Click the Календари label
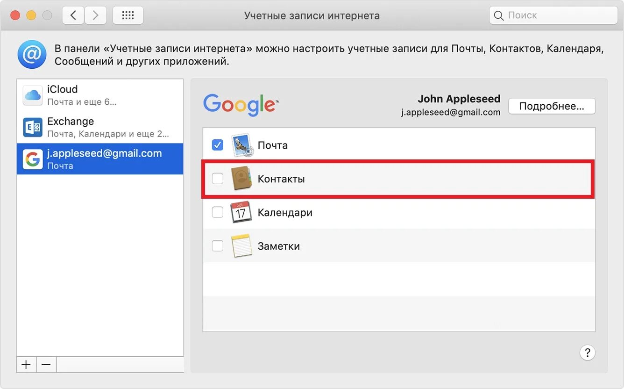The height and width of the screenshot is (389, 624). point(285,213)
